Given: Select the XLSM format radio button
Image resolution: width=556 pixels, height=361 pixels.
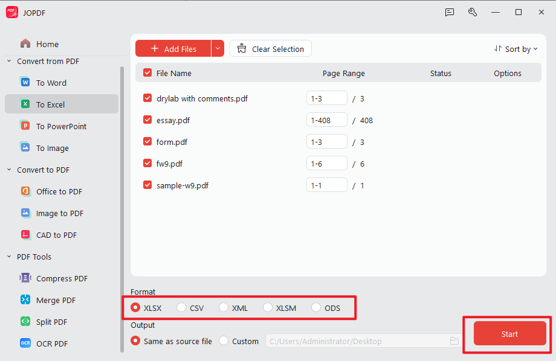Looking at the screenshot, I should pos(268,307).
